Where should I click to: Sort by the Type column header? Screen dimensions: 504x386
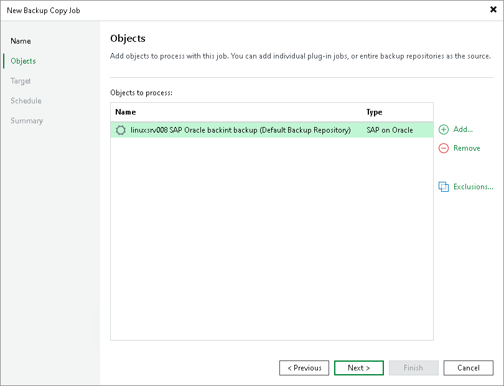tap(374, 112)
